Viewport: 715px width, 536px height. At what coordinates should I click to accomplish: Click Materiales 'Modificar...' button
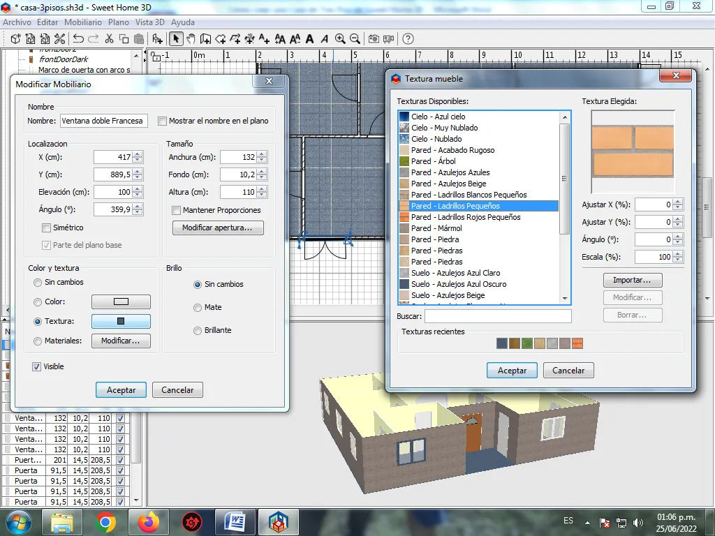121,341
